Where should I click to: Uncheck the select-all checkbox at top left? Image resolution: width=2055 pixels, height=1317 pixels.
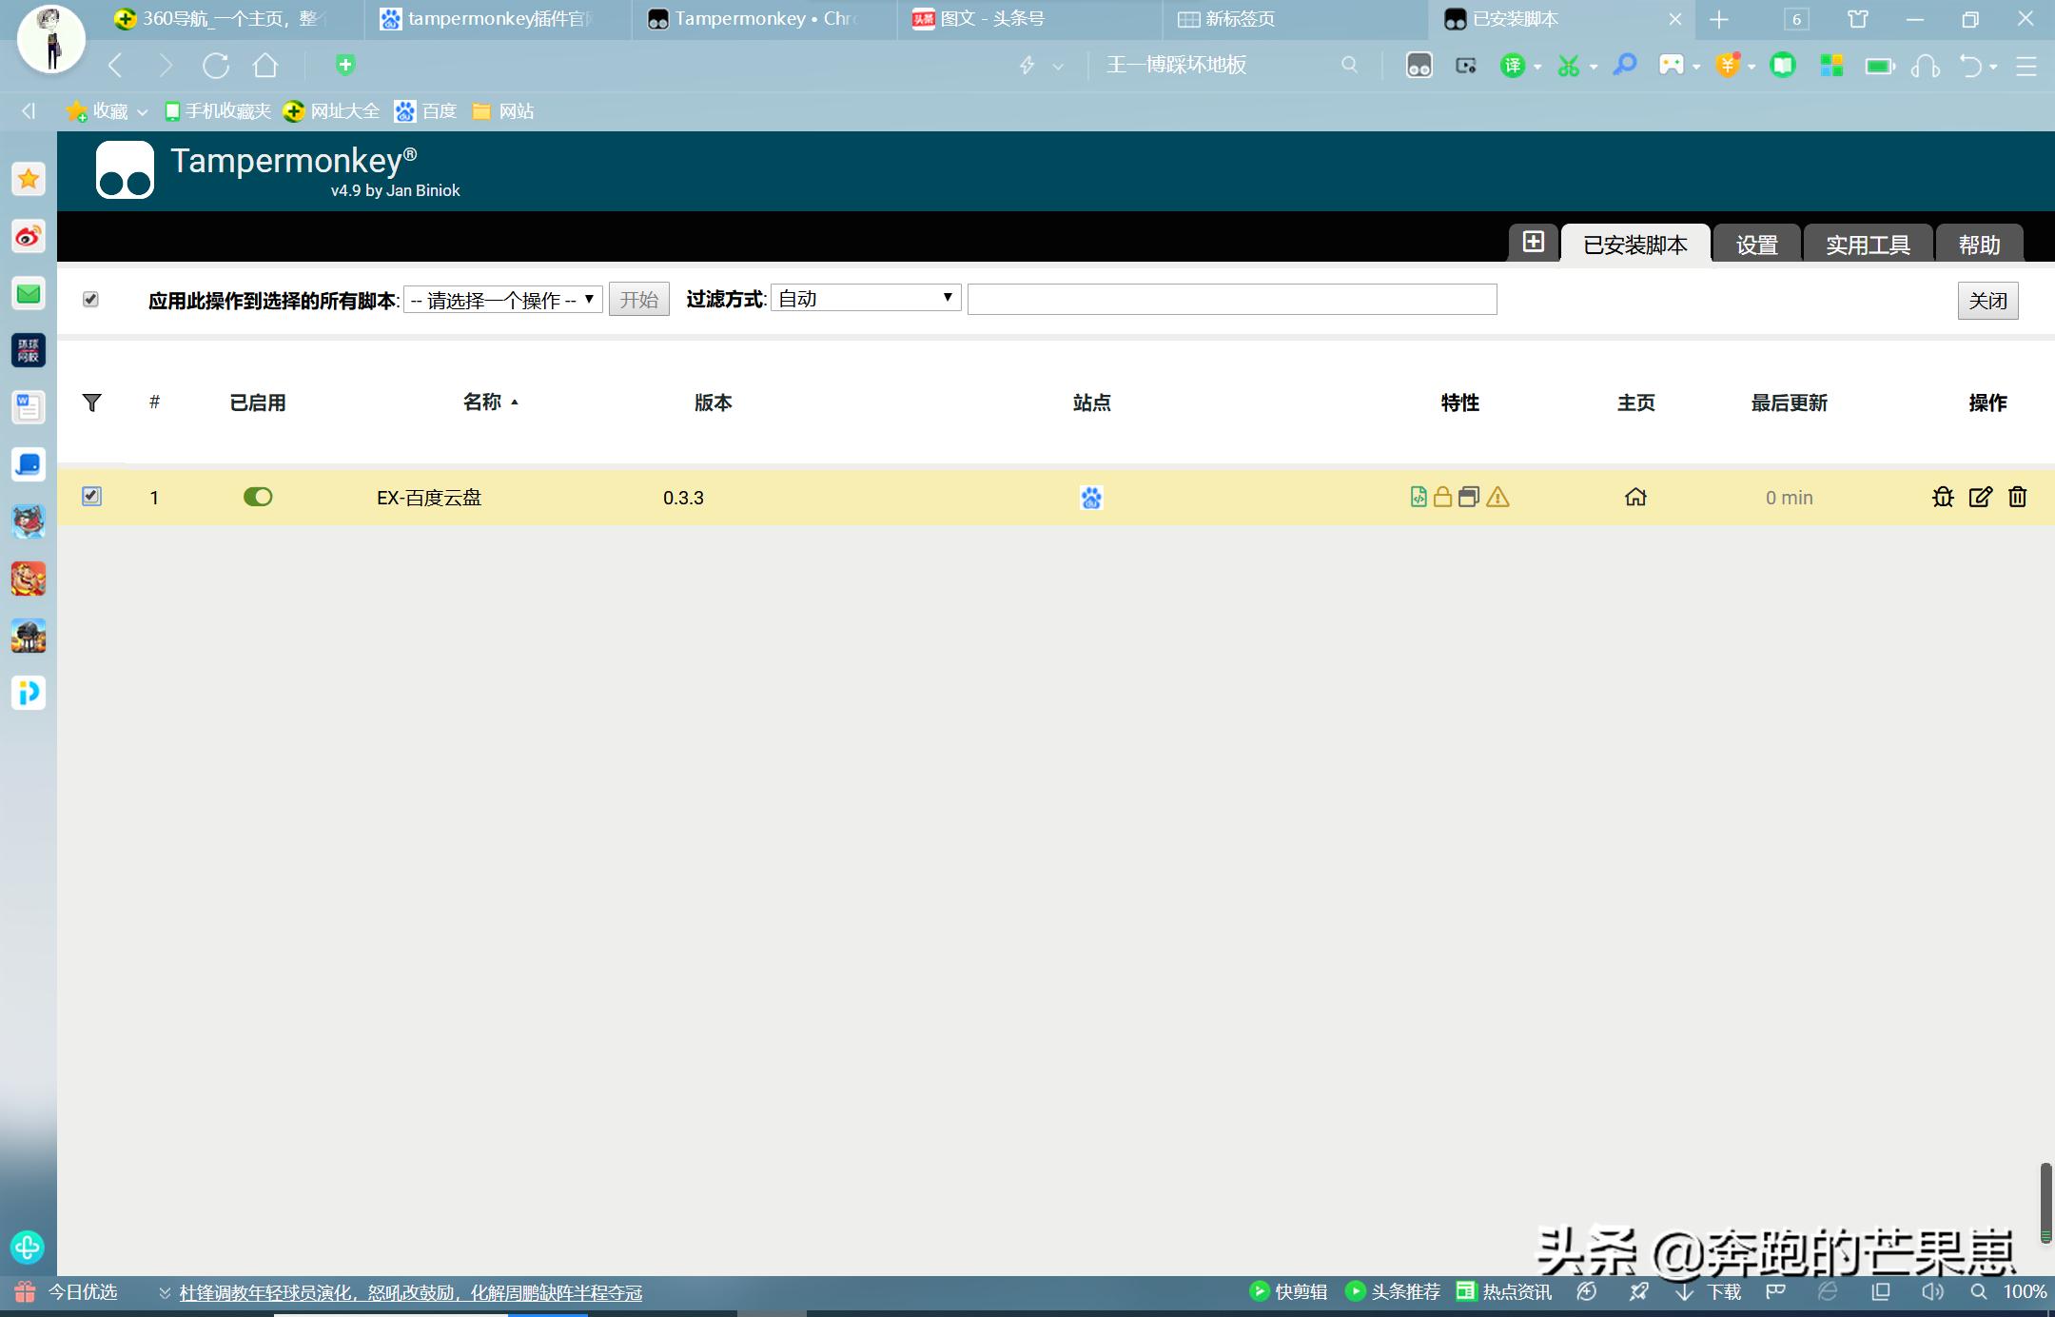click(x=90, y=299)
